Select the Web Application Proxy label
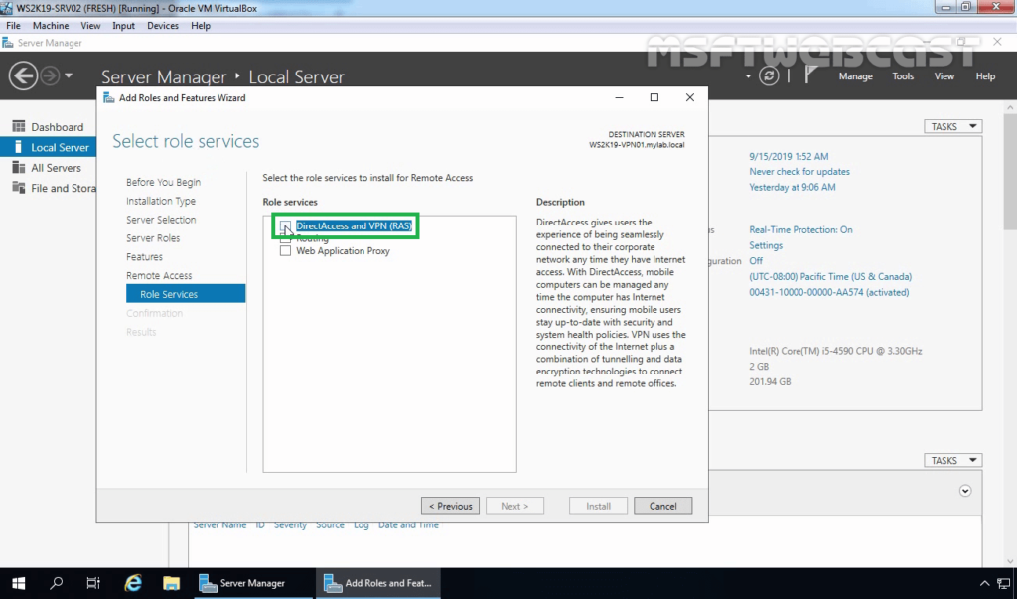1017x599 pixels. (x=343, y=250)
